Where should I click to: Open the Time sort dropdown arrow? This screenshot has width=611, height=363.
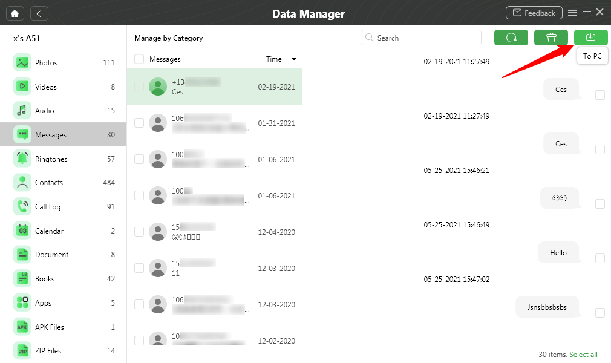coord(294,59)
